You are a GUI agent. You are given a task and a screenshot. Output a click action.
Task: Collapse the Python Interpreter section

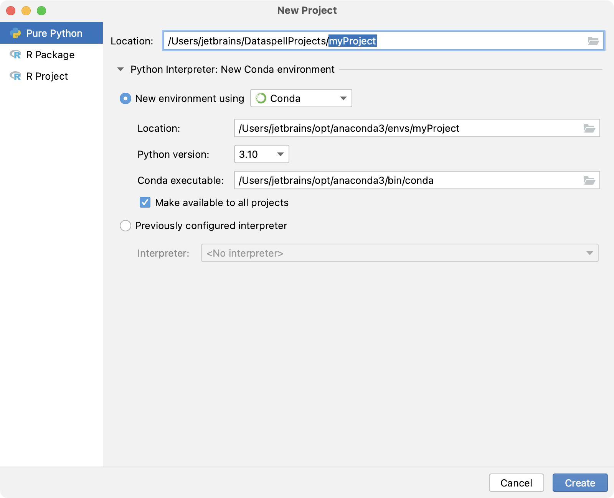pyautogui.click(x=120, y=69)
